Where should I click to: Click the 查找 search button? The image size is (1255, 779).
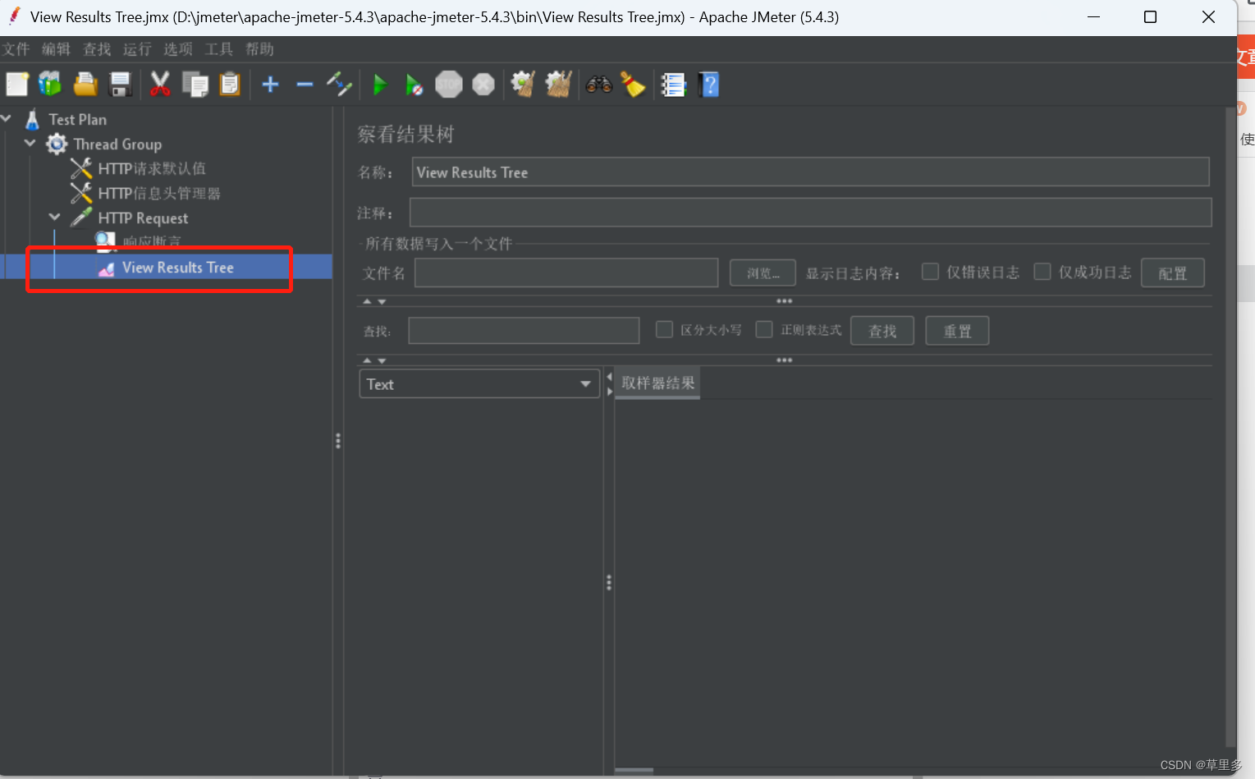coord(882,331)
